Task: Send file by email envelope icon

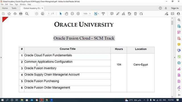Action: point(173,14)
